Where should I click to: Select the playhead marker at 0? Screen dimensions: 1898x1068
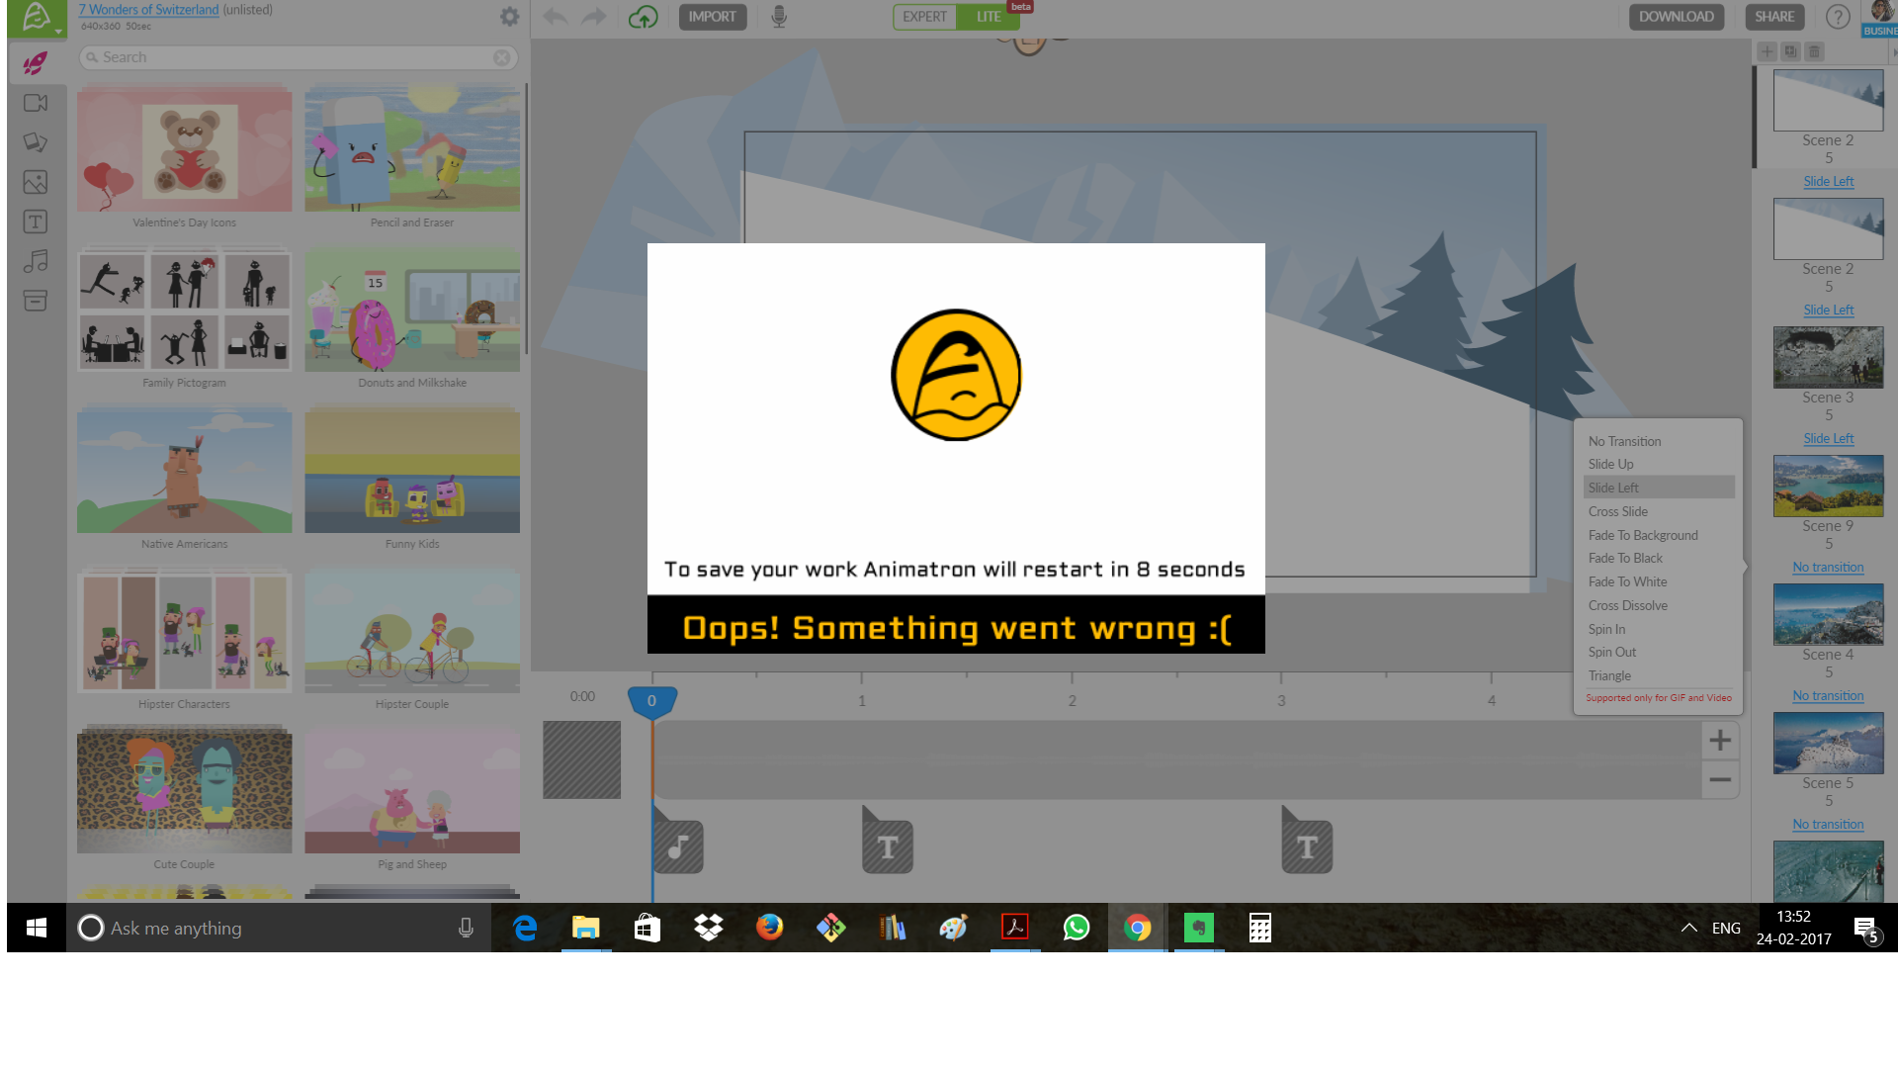[651, 701]
